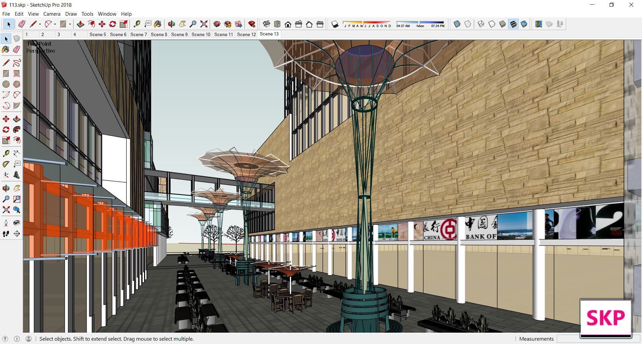The height and width of the screenshot is (344, 642).
Task: Open the Tools menu
Action: (x=87, y=14)
